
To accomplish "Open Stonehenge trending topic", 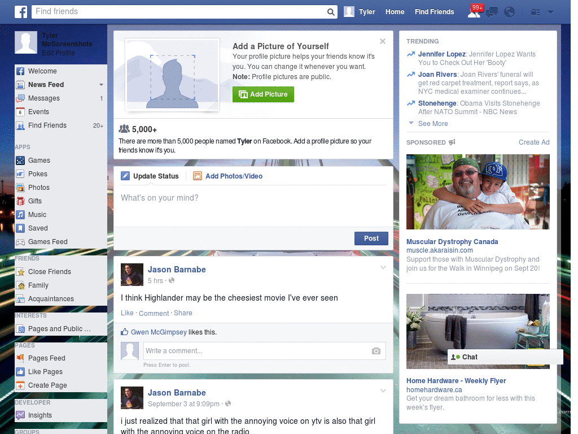I will point(437,103).
